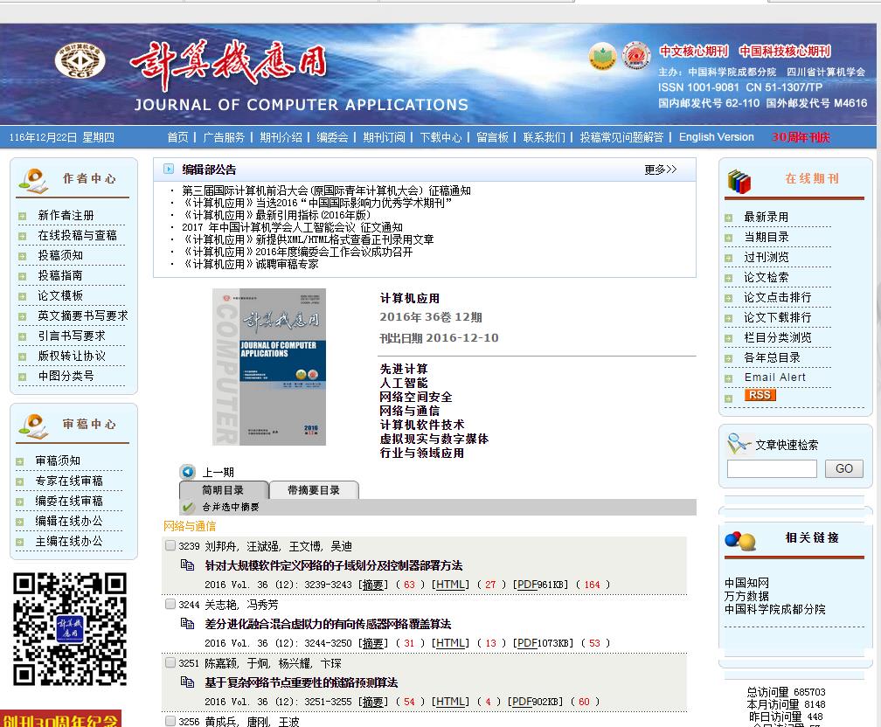Click the 30周年刊庆 link
Viewport: 881px width, 727px height.
tap(801, 137)
